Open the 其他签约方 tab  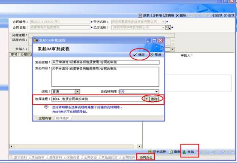coord(109,157)
